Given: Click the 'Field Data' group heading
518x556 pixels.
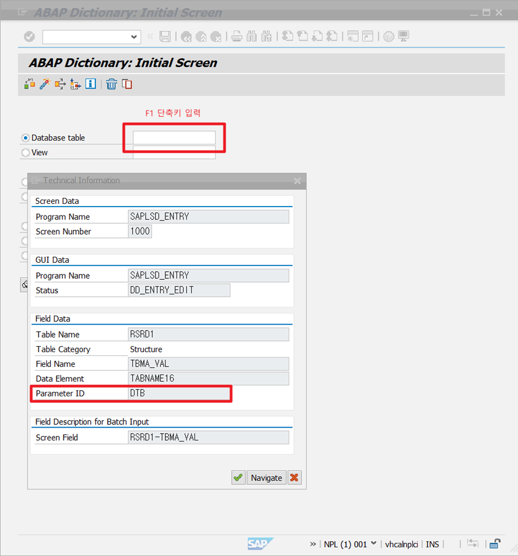Looking at the screenshot, I should pyautogui.click(x=53, y=319).
